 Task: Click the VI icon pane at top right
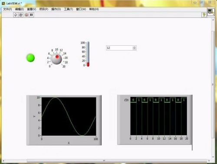tap(211, 12)
